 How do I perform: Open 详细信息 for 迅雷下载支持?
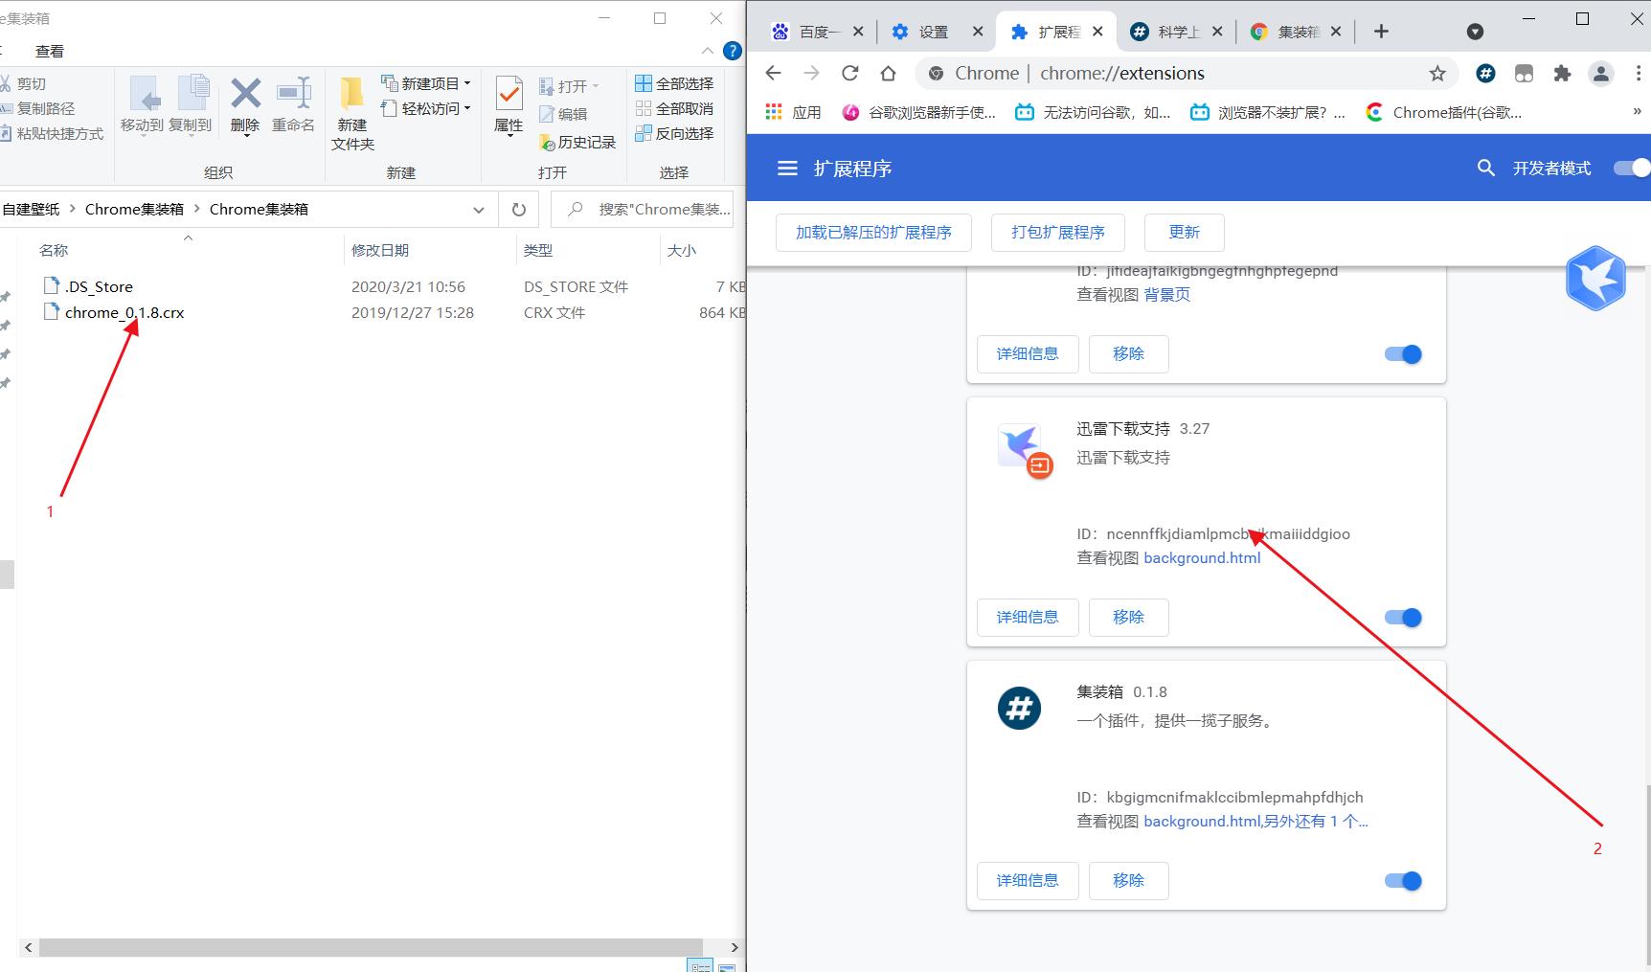1028,618
